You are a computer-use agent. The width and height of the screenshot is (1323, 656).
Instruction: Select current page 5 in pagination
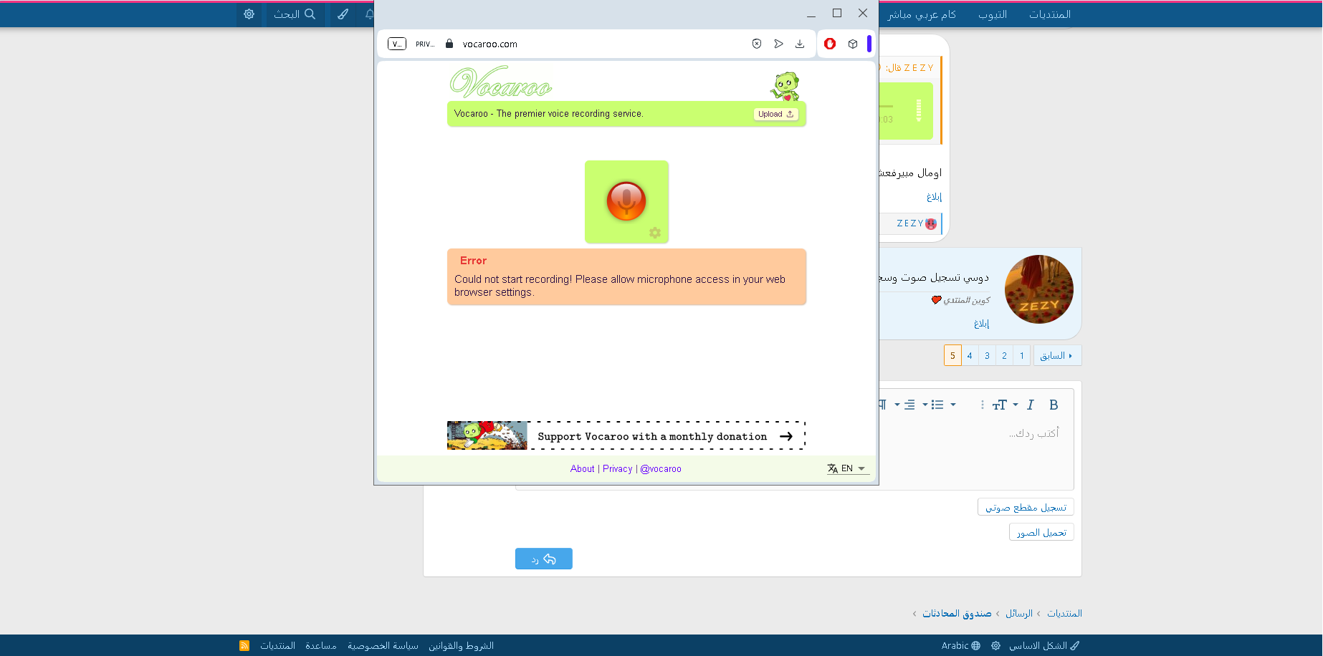952,355
